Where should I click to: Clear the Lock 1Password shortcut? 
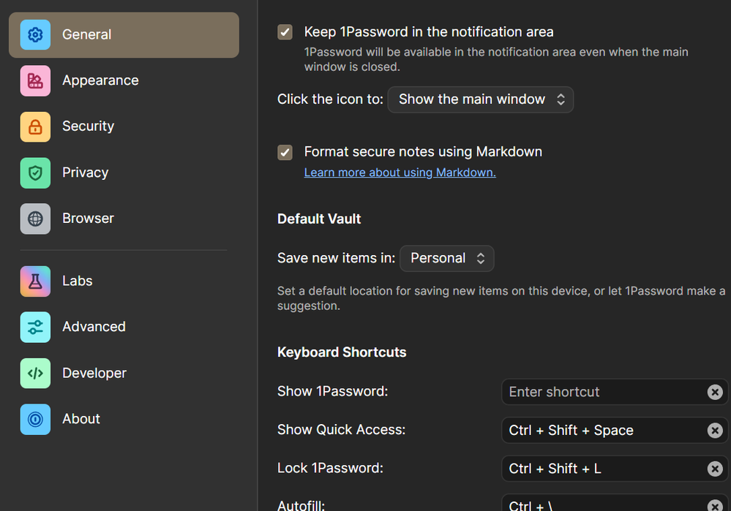click(715, 469)
